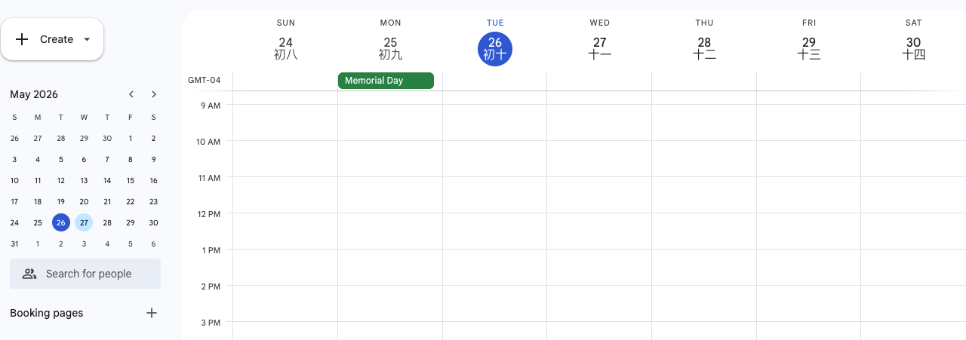Select Sunday 24 column header
The width and height of the screenshot is (966, 340).
[x=285, y=49]
